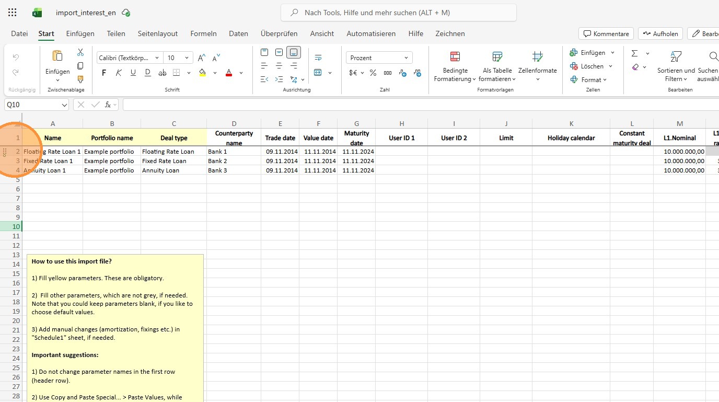Click the Kommentare button
The width and height of the screenshot is (719, 402).
606,33
